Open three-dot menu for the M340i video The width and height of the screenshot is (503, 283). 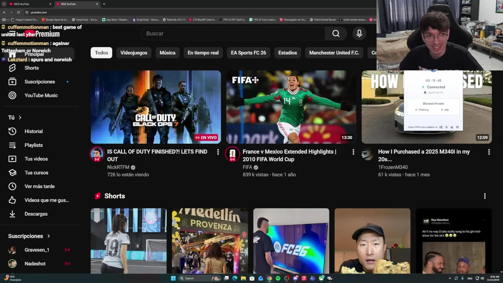(489, 152)
